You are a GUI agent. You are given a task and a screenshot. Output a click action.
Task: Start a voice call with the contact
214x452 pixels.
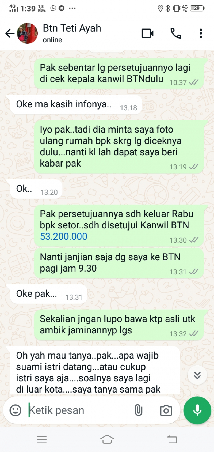coord(176,33)
